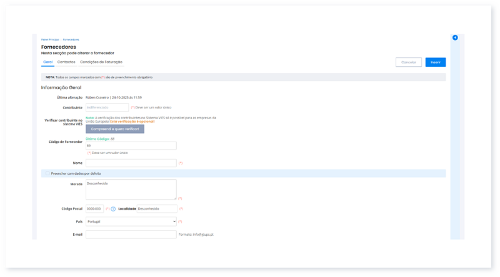Image resolution: width=500 pixels, height=277 pixels.
Task: Select the Geral tab
Action: 47,62
